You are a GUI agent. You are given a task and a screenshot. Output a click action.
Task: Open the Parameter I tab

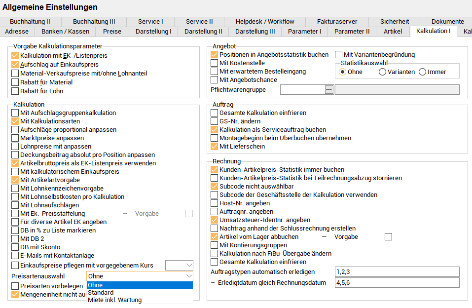(x=305, y=31)
